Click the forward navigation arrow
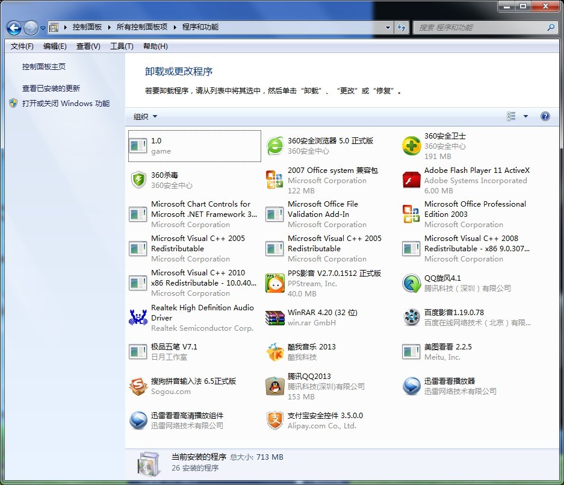This screenshot has height=485, width=564. coord(31,28)
